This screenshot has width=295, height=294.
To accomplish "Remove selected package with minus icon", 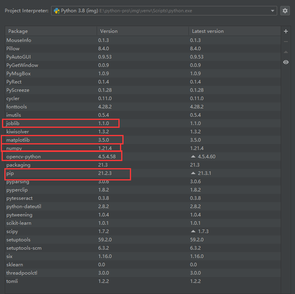I will tap(286, 42).
